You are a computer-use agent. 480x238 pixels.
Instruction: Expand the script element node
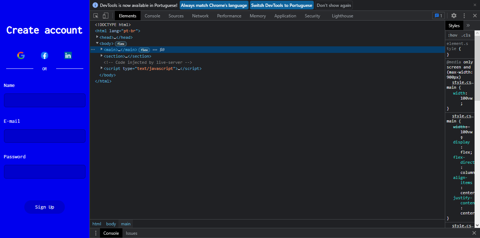tap(101, 68)
